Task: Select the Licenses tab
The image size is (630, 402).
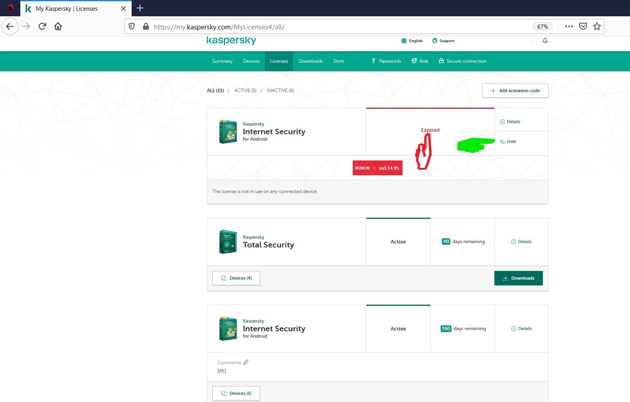Action: (279, 61)
